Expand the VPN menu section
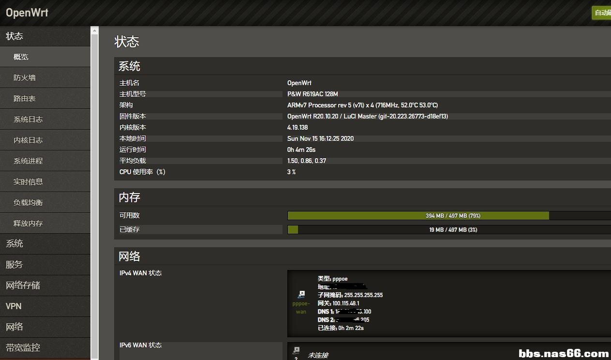Image resolution: width=611 pixels, height=360 pixels. (14, 306)
